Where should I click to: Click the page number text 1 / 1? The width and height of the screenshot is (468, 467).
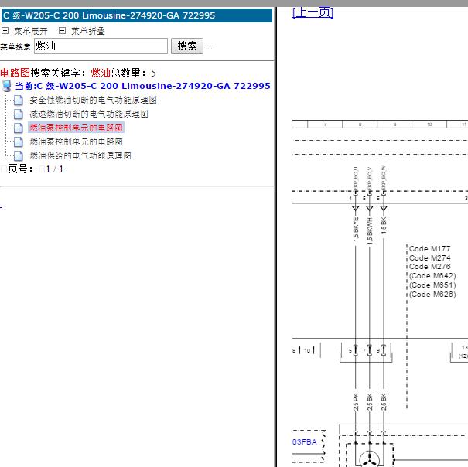pos(55,169)
